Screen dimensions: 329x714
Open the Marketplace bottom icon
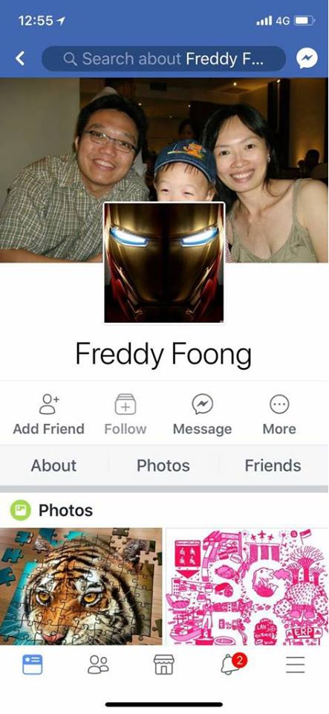tap(164, 664)
